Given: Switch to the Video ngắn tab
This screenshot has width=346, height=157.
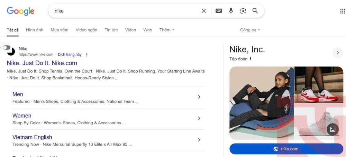Looking at the screenshot, I should click(86, 30).
